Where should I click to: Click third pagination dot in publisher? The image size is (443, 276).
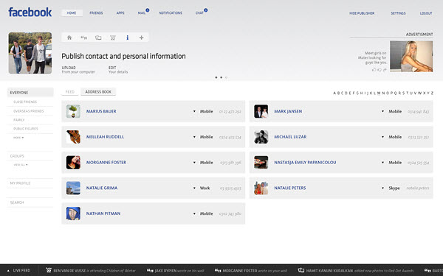pyautogui.click(x=226, y=77)
